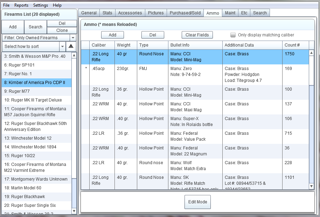Select 16: Cooper Firearms M22 Varmint Extreme
The image size is (320, 217).
click(37, 167)
